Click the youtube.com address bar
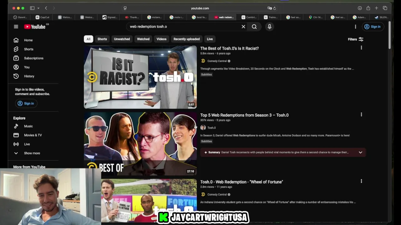Image resolution: width=401 pixels, height=225 pixels. 200,8
